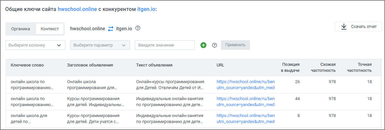Viewport: 385px width, 130px height.
Task: Select keyword 'онлайн школа для детей по'
Action: pyautogui.click(x=29, y=118)
